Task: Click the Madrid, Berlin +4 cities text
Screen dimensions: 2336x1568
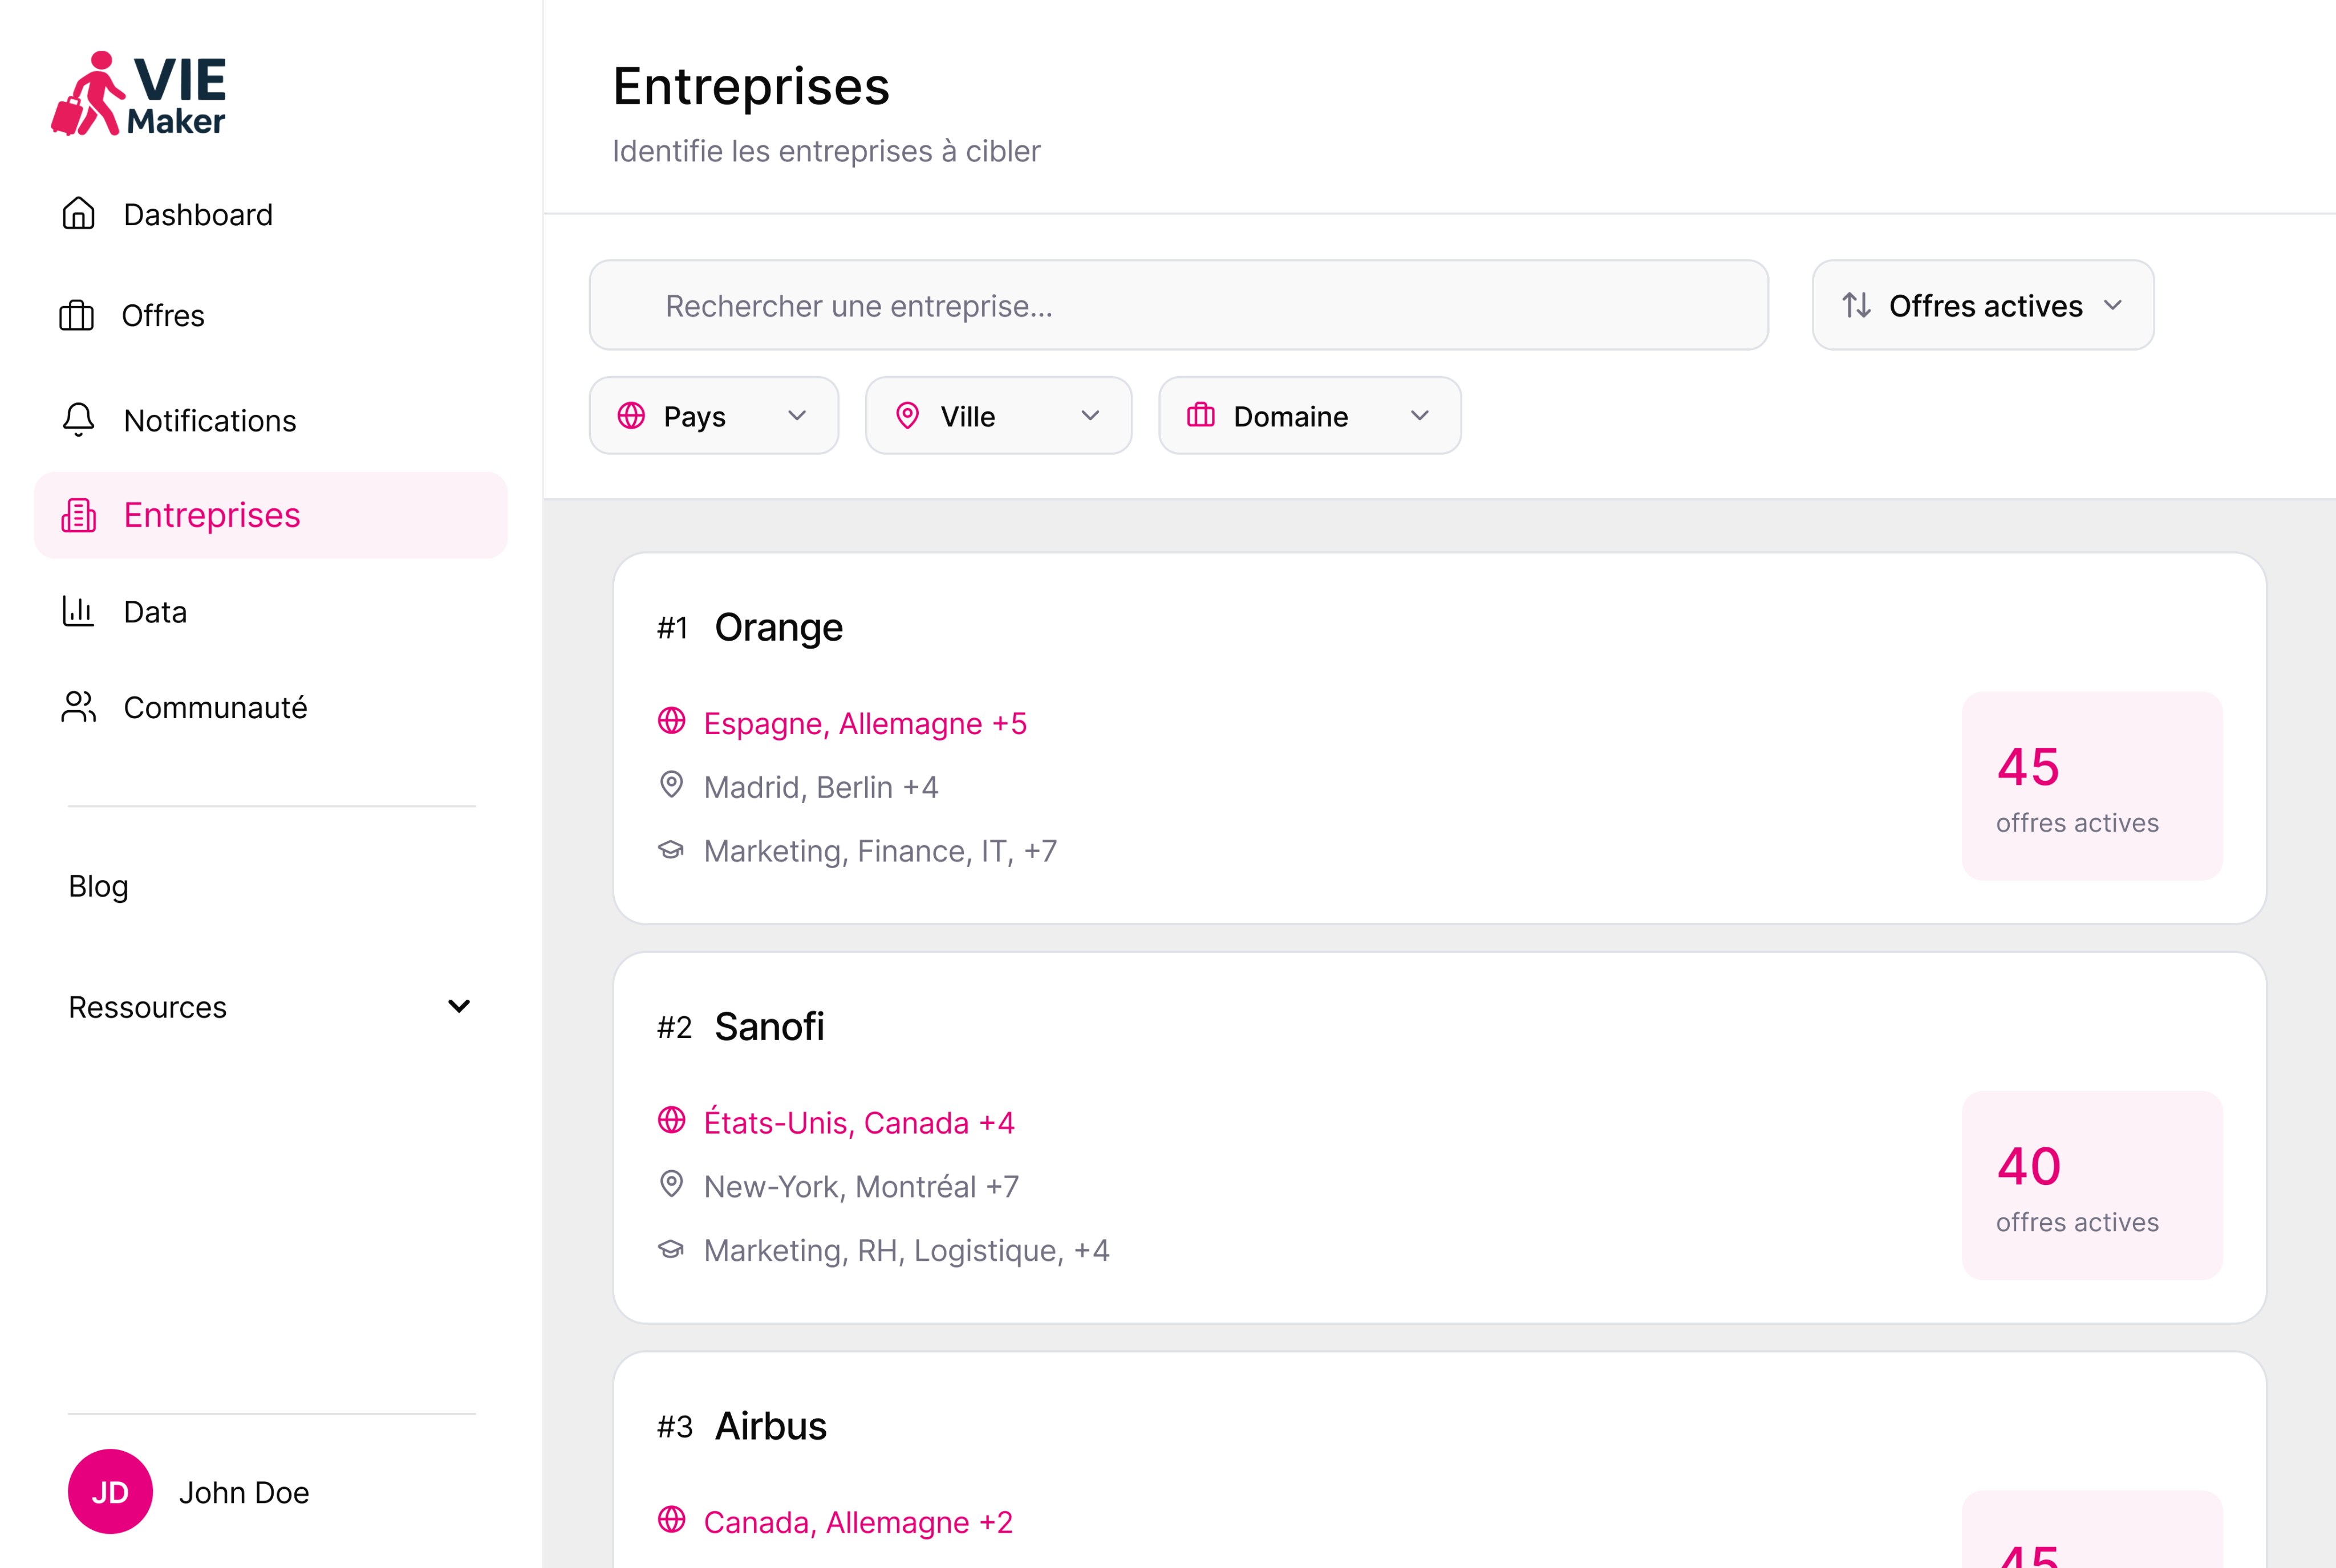Action: 820,787
